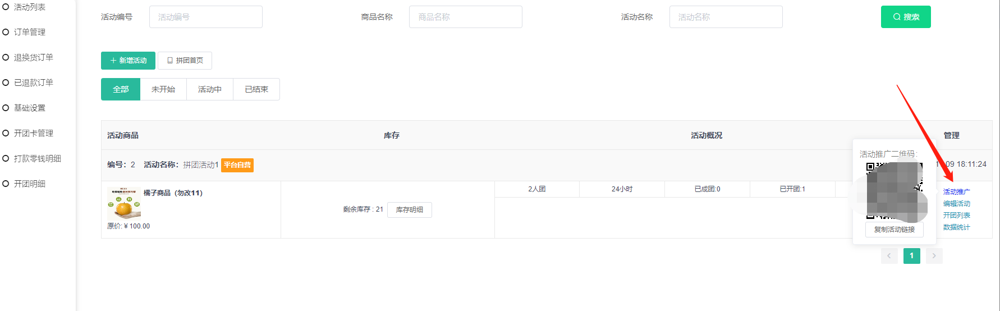Viewport: 1000px width, 311px height.
Task: Focus the 活动编号 input field
Action: [205, 17]
